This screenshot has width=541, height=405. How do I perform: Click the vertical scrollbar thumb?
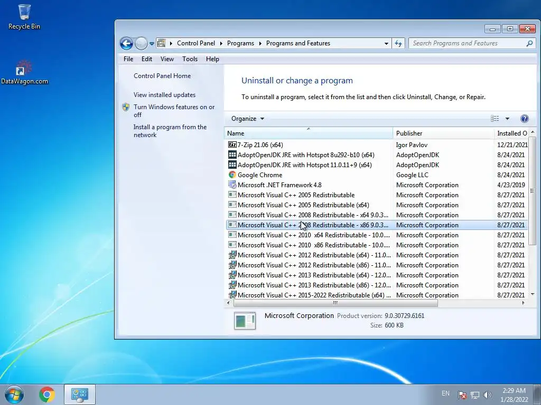click(532, 190)
